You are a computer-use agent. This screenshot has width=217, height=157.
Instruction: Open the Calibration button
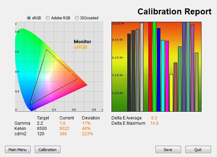pyautogui.click(x=47, y=150)
